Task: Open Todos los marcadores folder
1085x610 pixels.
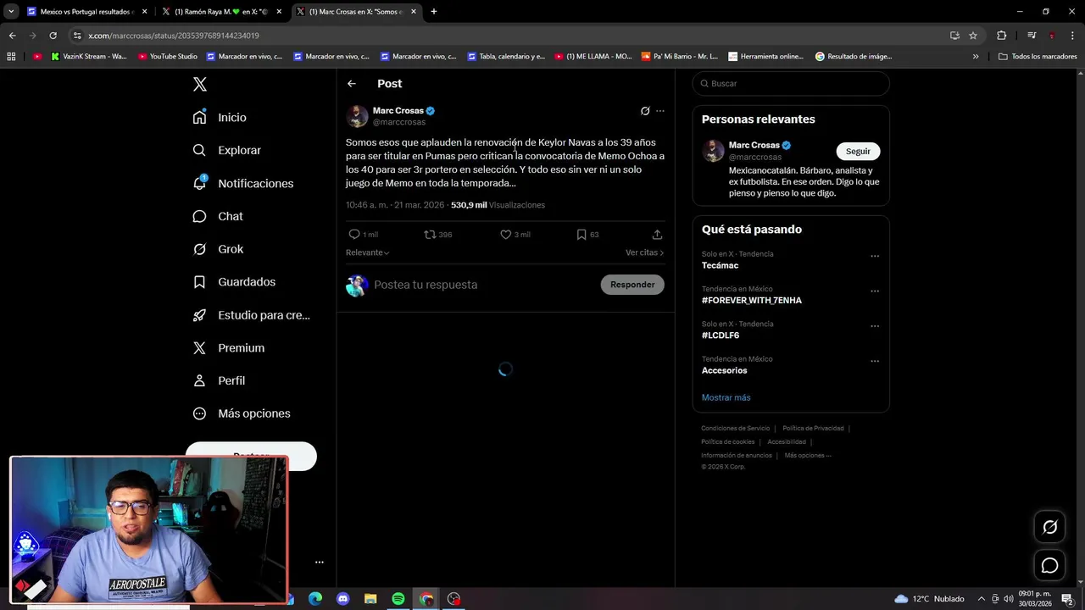Action: [1038, 57]
